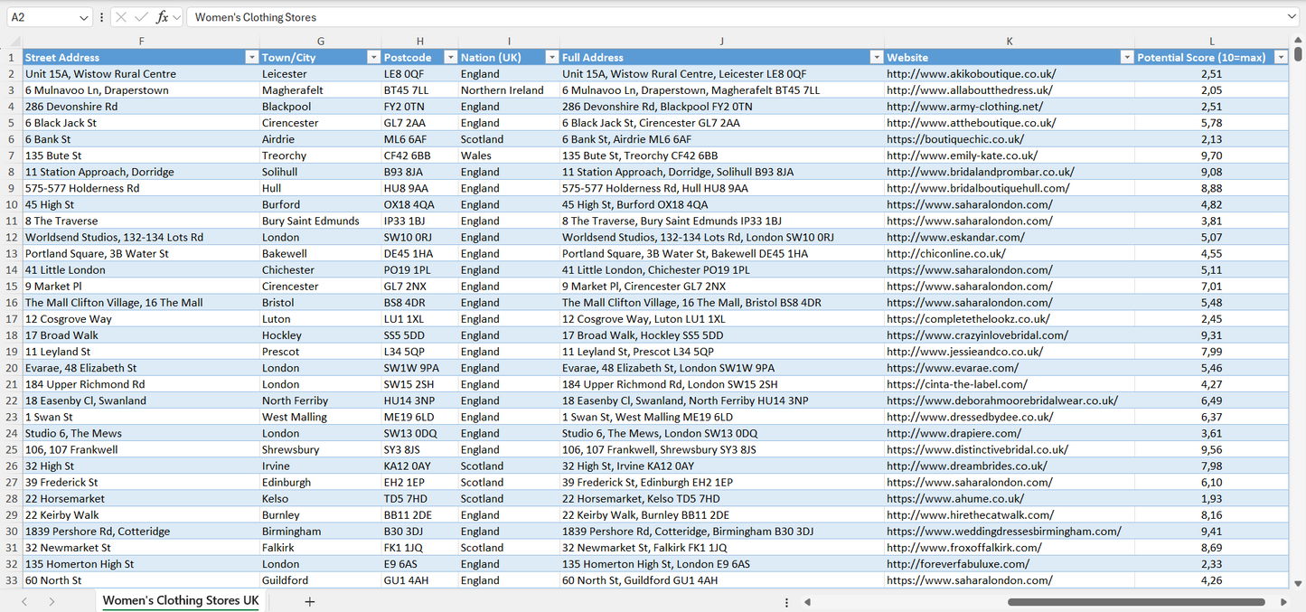Open the Postcode filter dropdown
Viewport: 1306px width, 612px height.
450,57
